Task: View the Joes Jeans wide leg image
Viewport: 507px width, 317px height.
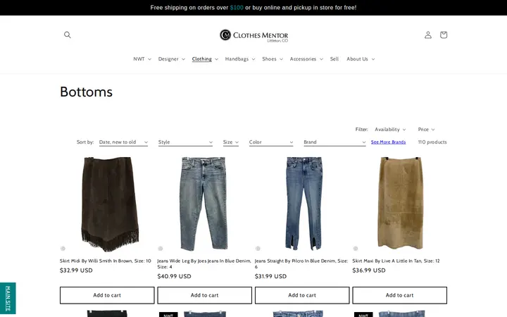Action: 204,204
